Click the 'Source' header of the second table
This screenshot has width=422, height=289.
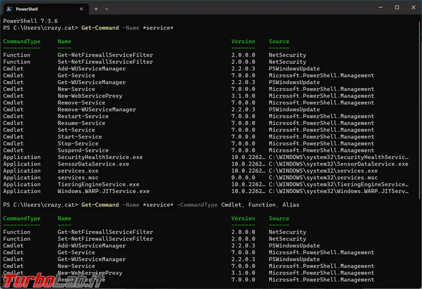(x=279, y=218)
